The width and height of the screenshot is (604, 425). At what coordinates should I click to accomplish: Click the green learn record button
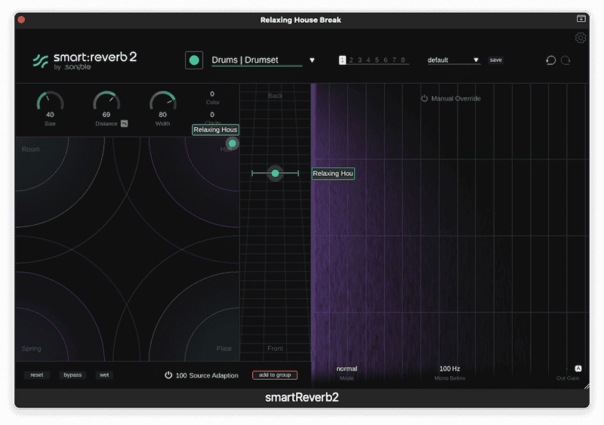click(x=194, y=60)
